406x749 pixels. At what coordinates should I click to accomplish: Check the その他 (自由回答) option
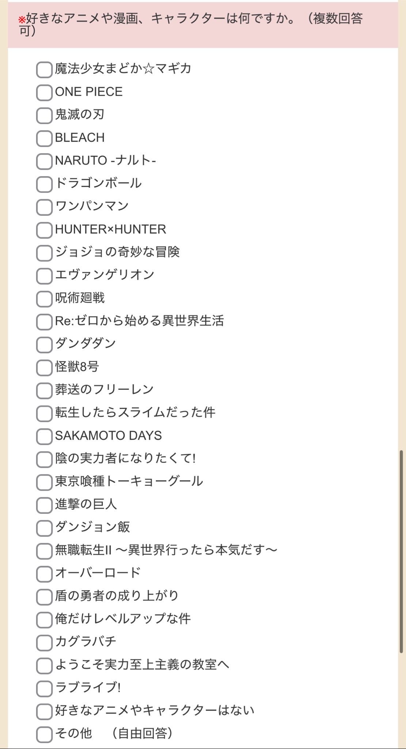coord(44,734)
